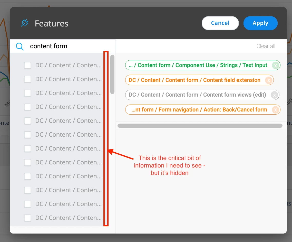Select the orange Content field extension tag
The height and width of the screenshot is (242, 292).
[194, 80]
